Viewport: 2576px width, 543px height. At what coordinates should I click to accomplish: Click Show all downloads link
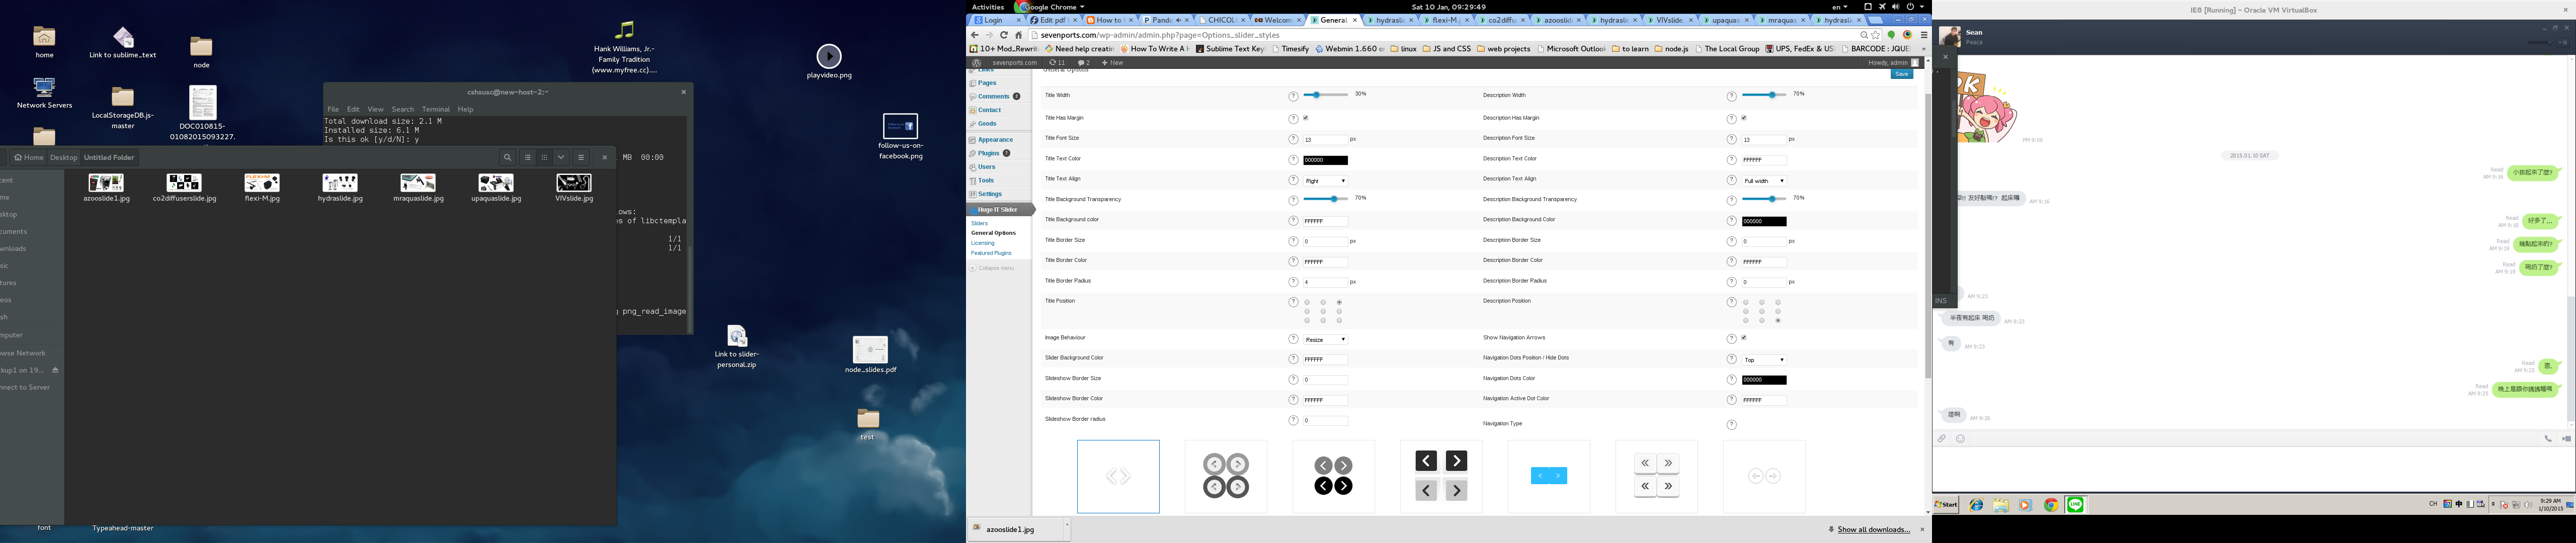1873,530
